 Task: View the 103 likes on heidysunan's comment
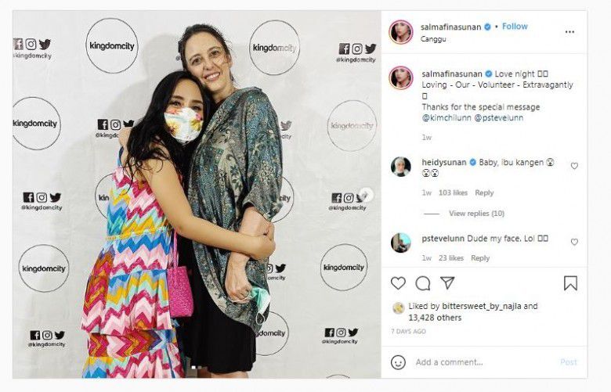(453, 192)
